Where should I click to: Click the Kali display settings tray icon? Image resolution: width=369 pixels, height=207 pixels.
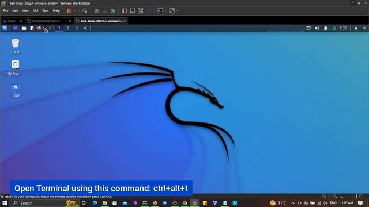pos(308,28)
